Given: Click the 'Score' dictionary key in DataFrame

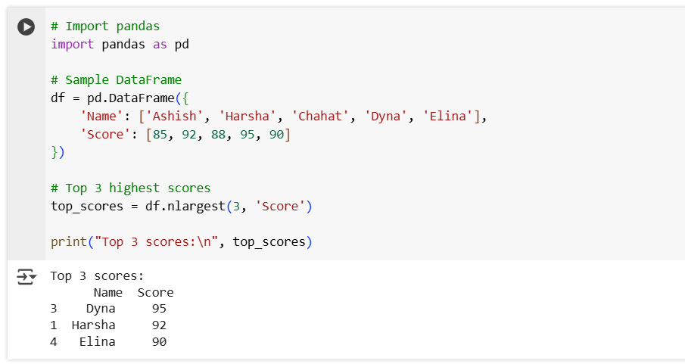Looking at the screenshot, I should click(101, 135).
